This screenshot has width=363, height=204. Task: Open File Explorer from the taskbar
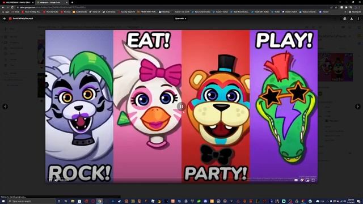coord(73,201)
